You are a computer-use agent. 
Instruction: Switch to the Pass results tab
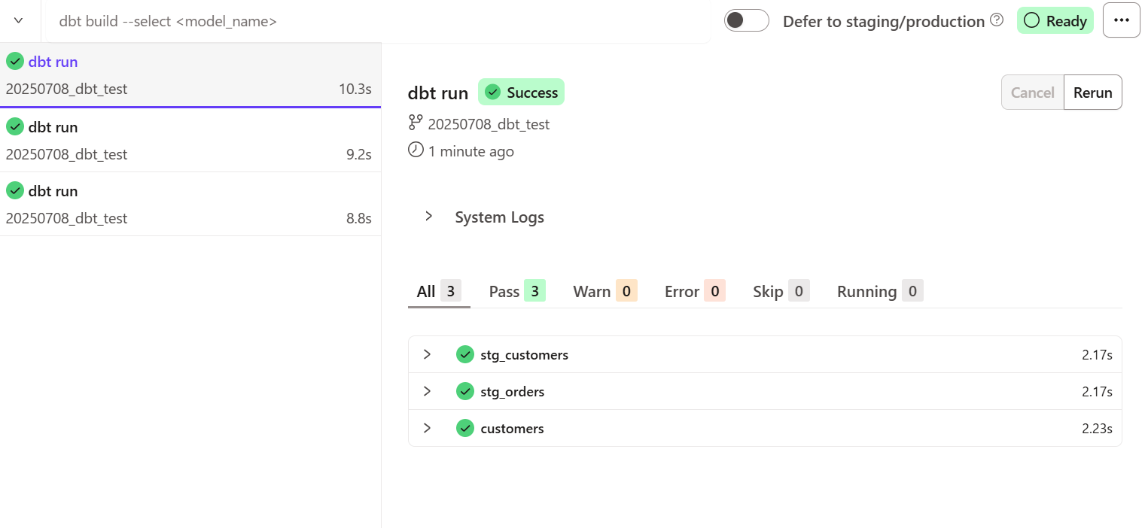coord(517,292)
